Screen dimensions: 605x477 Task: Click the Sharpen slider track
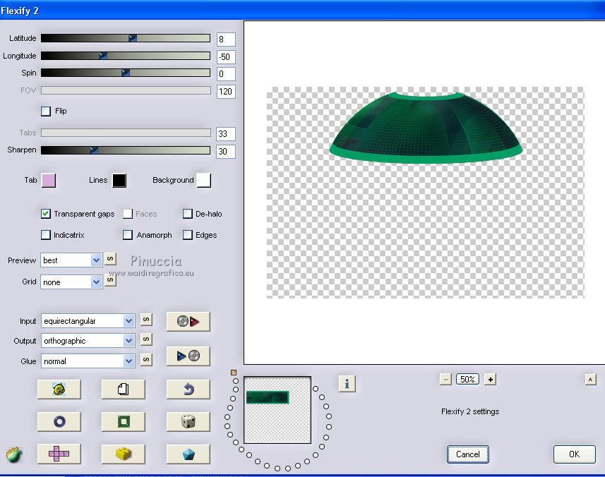pyautogui.click(x=126, y=150)
